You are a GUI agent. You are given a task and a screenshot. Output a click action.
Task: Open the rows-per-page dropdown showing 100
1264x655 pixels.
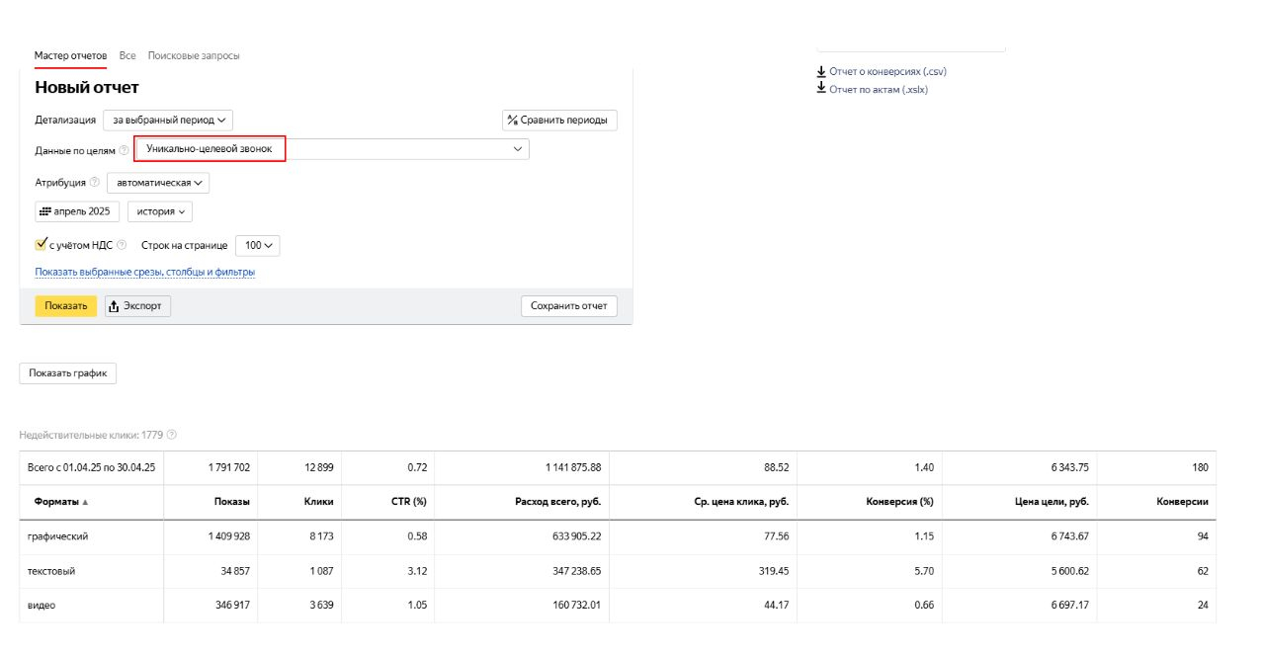[x=257, y=245]
